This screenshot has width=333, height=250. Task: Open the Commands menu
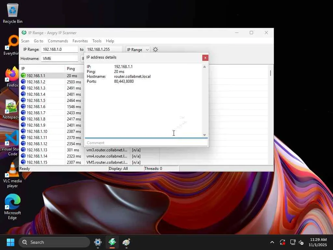(x=58, y=41)
